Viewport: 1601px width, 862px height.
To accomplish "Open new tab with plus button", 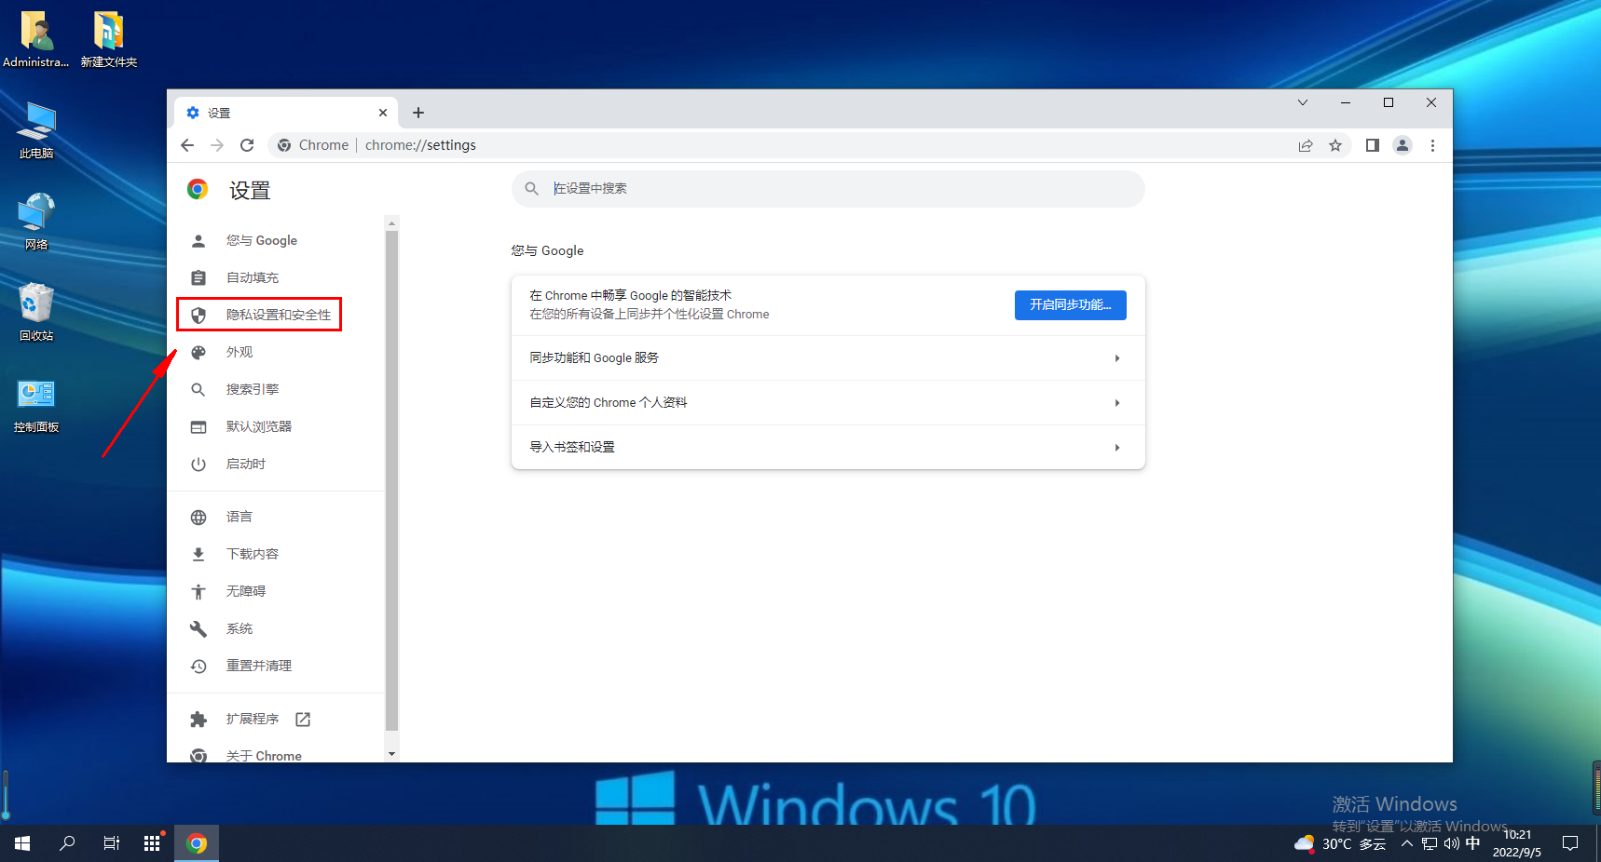I will click(x=418, y=113).
